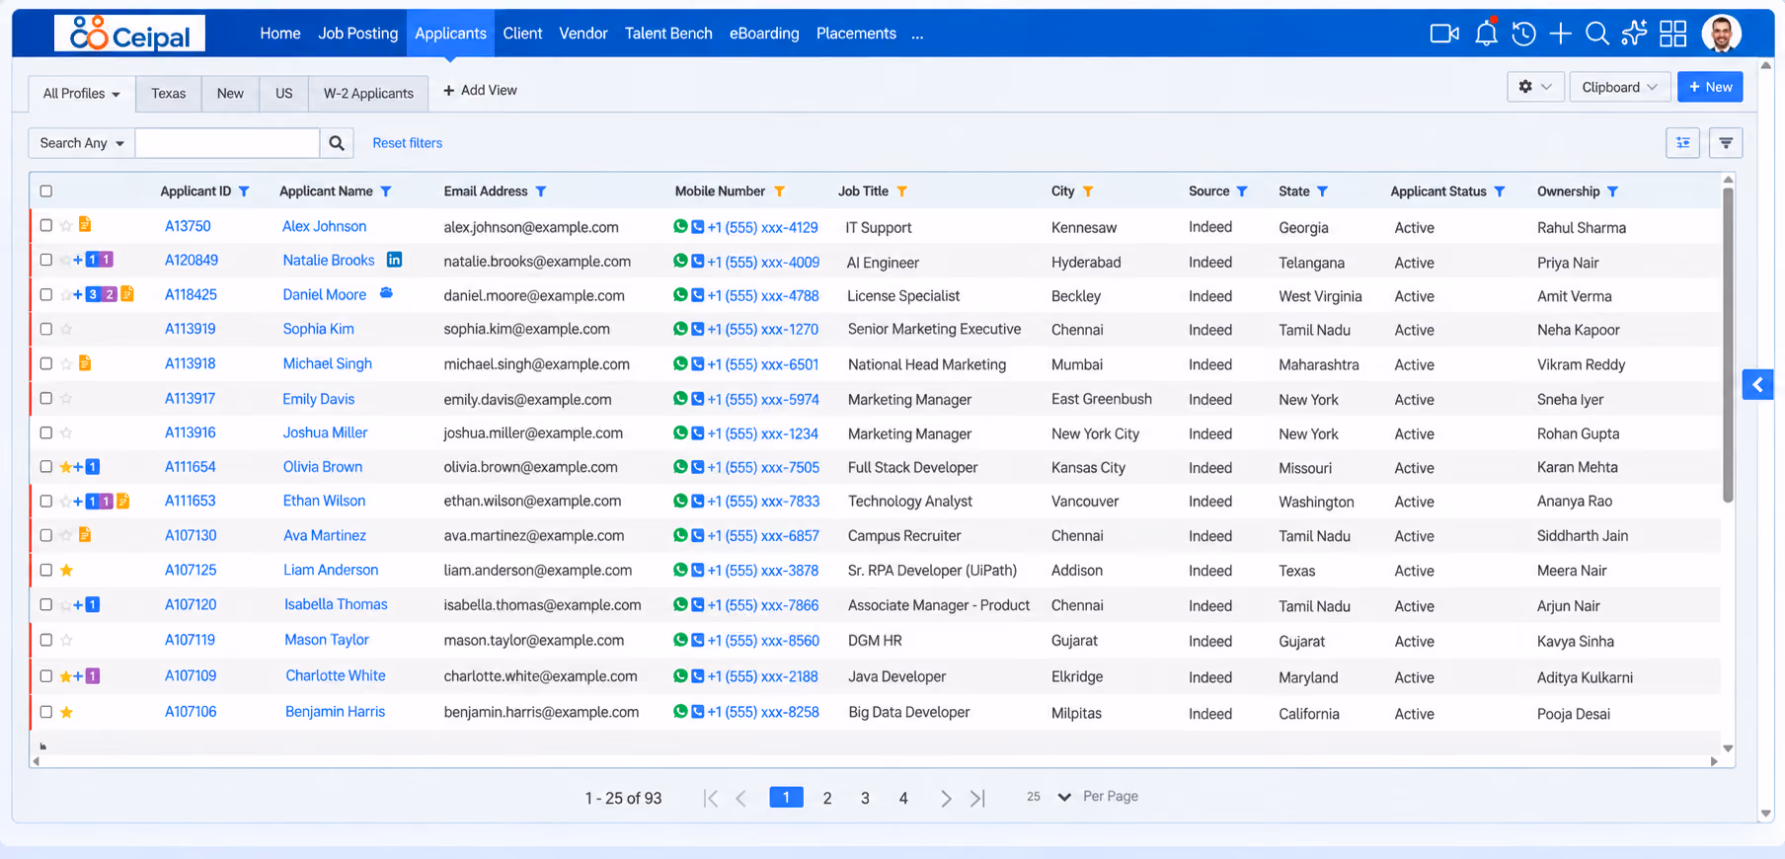Viewport: 1785px width, 859px height.
Task: Select checkbox for Sophia Kim row
Action: click(45, 329)
